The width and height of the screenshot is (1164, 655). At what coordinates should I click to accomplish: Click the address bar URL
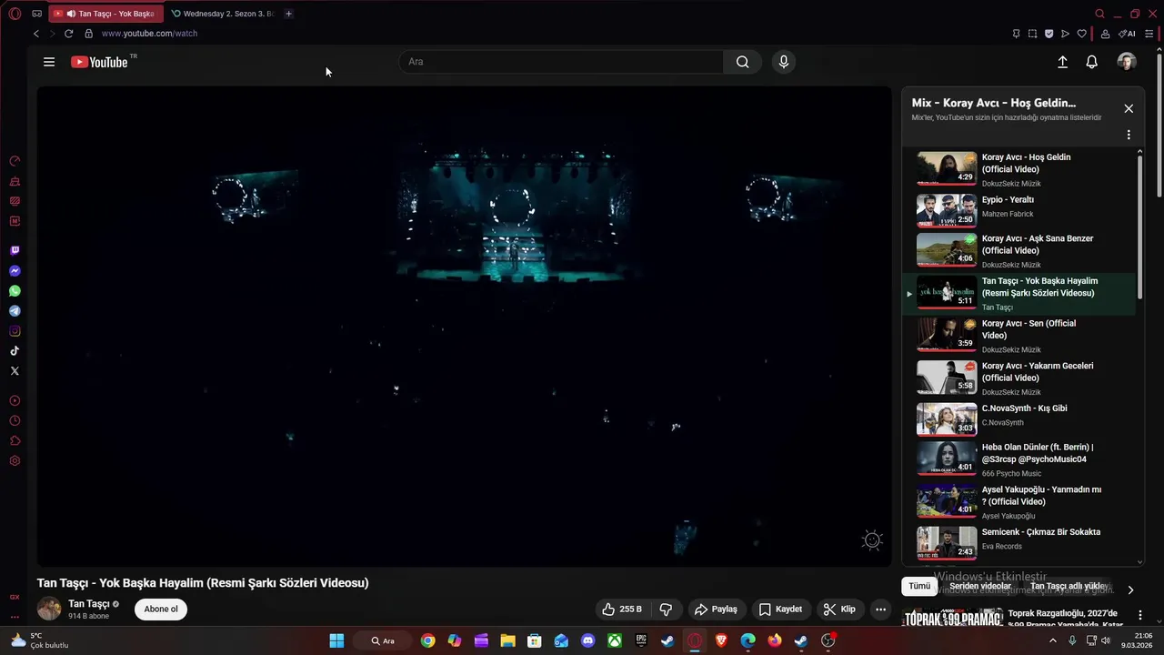[149, 34]
